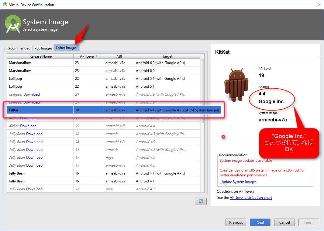This screenshot has width=324, height=231.
Task: Click the Previous button
Action: click(x=236, y=222)
